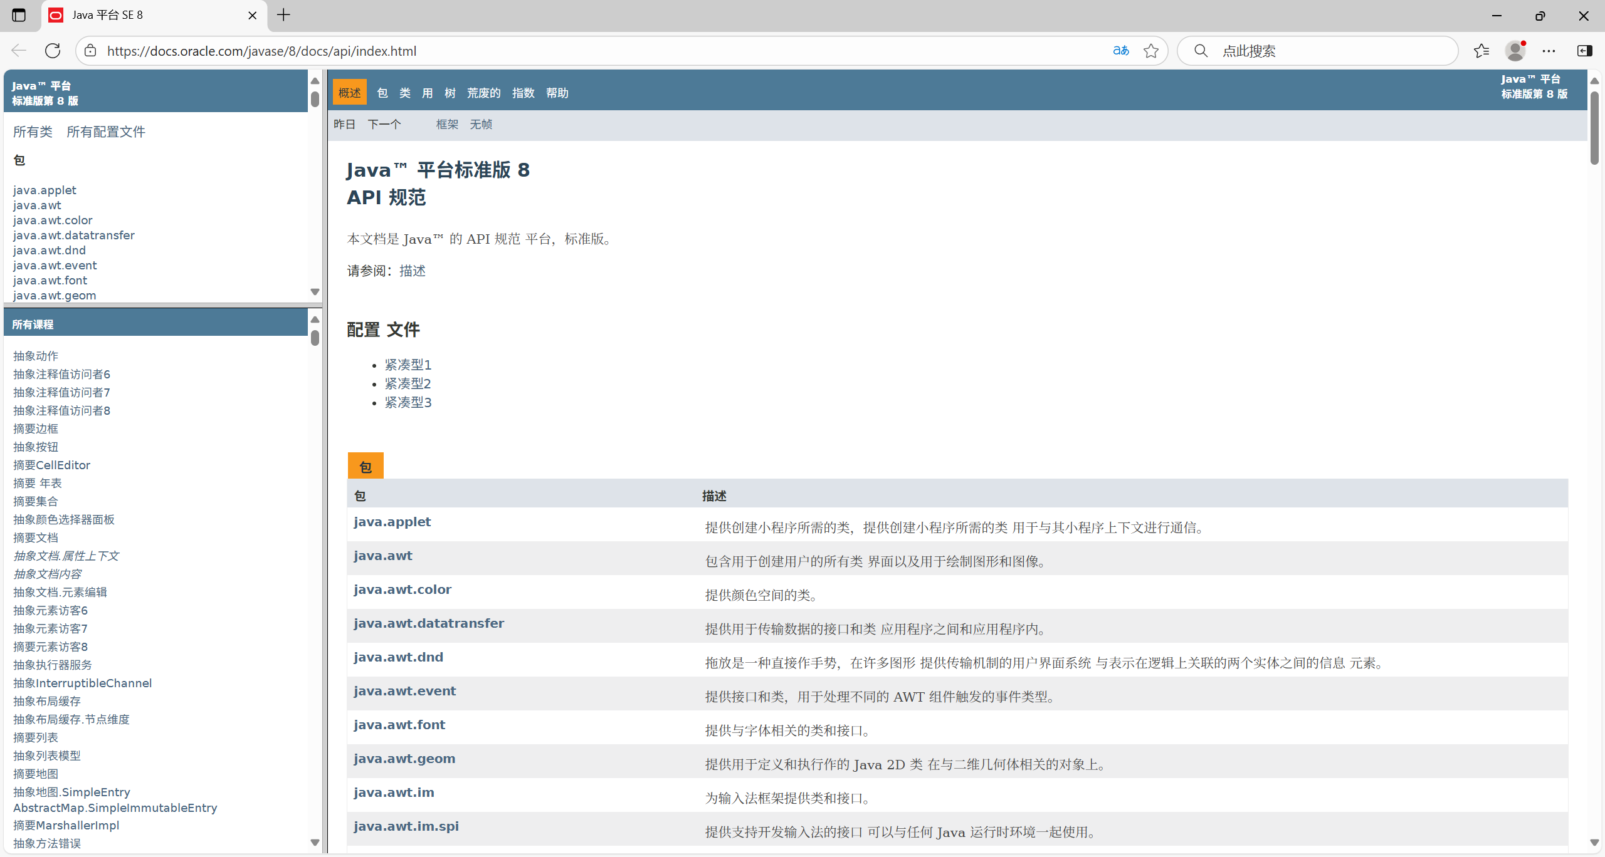Viewport: 1605px width, 857px height.
Task: Toggle the browser sidebar icon
Action: 1584,51
